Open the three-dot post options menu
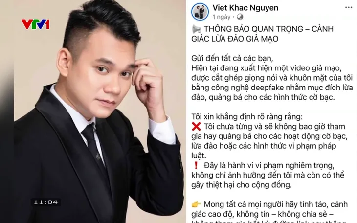The height and width of the screenshot is (223, 357). point(348,8)
